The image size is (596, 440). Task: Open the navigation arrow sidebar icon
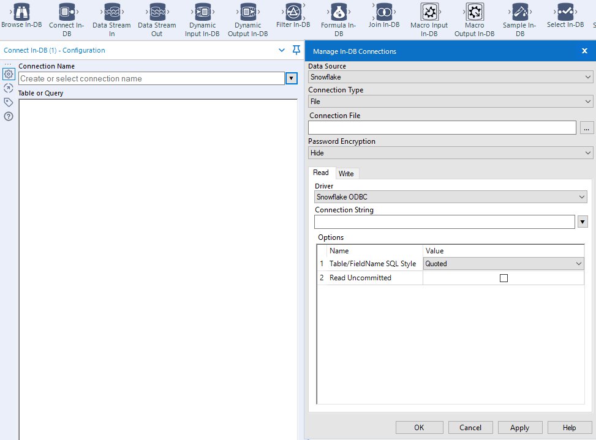9,88
